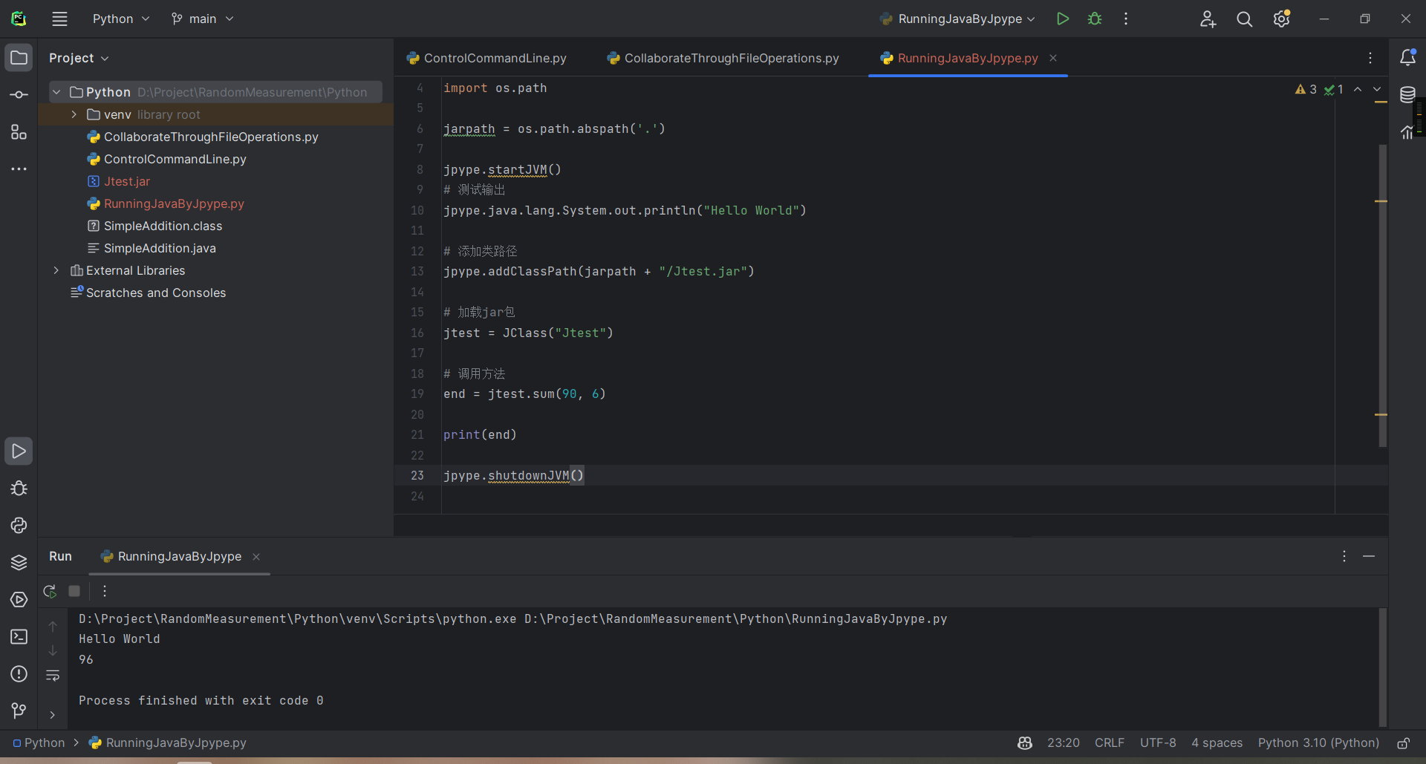Viewport: 1426px width, 764px height.
Task: Click the editor vertical scrollbar
Action: point(1382,296)
